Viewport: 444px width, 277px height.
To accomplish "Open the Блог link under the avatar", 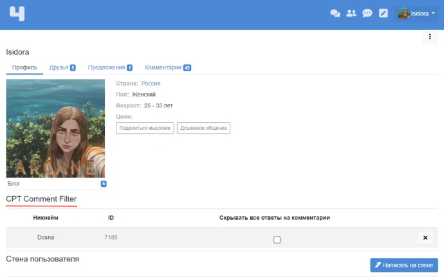I will click(x=14, y=184).
